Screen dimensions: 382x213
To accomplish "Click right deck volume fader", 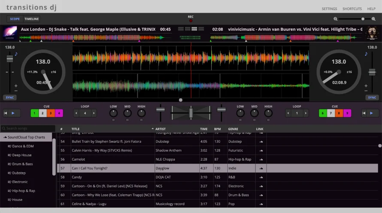I will [221, 110].
